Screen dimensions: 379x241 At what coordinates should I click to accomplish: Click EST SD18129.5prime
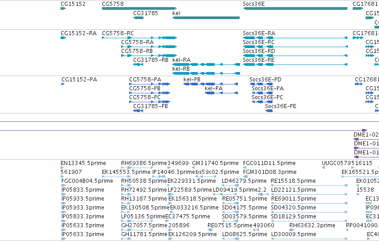point(293,217)
